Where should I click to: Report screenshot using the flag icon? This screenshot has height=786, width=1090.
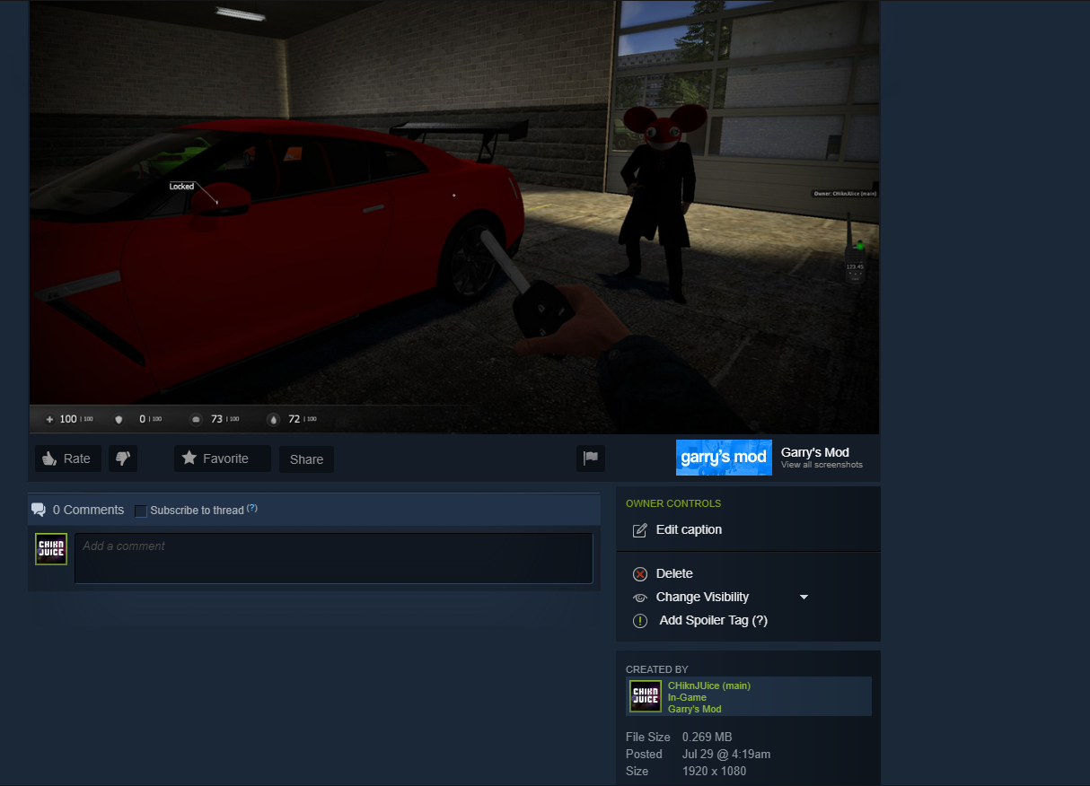[x=591, y=458]
